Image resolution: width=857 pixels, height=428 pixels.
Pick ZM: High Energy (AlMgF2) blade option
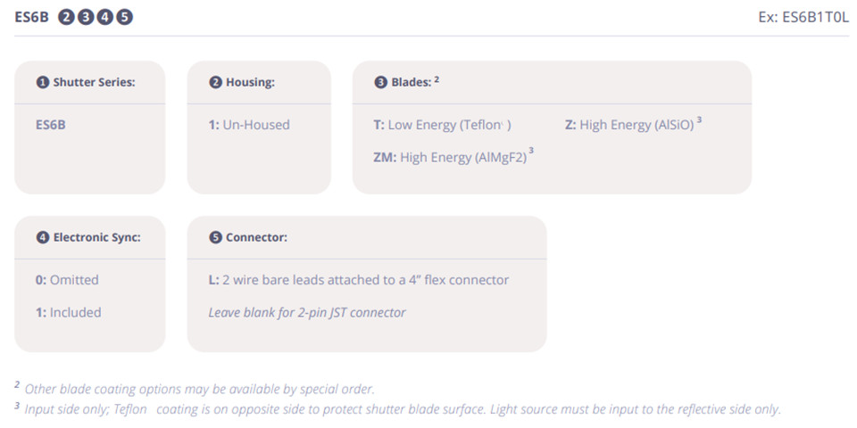click(450, 157)
